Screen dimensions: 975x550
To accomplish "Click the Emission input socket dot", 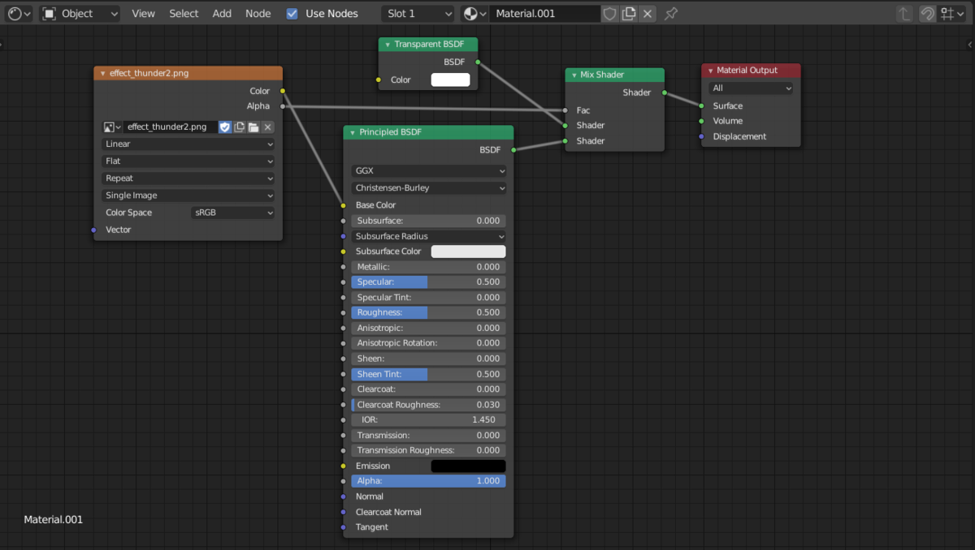I will (344, 466).
